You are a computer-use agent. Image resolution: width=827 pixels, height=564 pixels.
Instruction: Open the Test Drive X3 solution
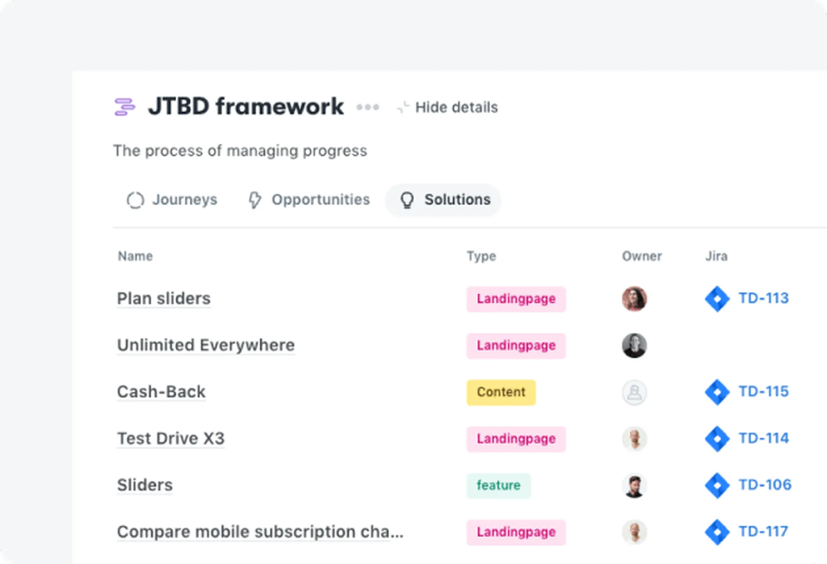[171, 439]
